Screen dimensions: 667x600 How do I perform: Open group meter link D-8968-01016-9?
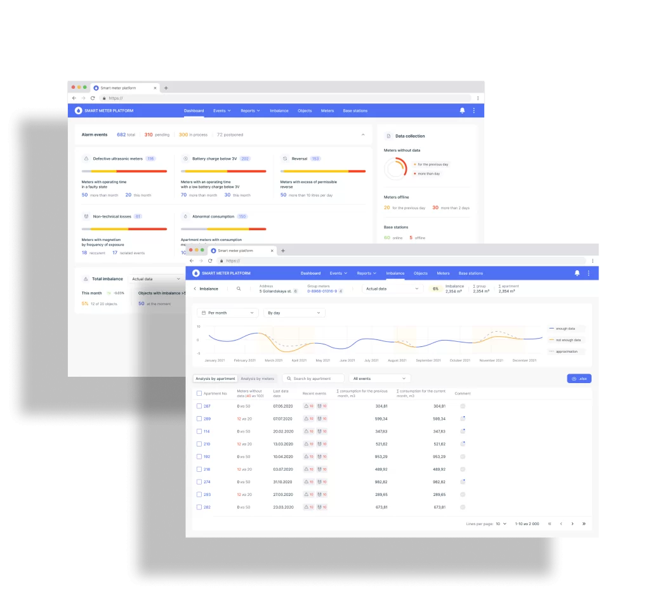322,291
